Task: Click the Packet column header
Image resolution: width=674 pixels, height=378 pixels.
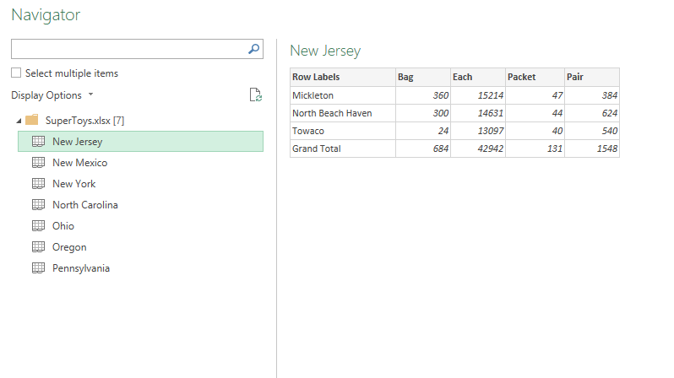Action: 535,77
